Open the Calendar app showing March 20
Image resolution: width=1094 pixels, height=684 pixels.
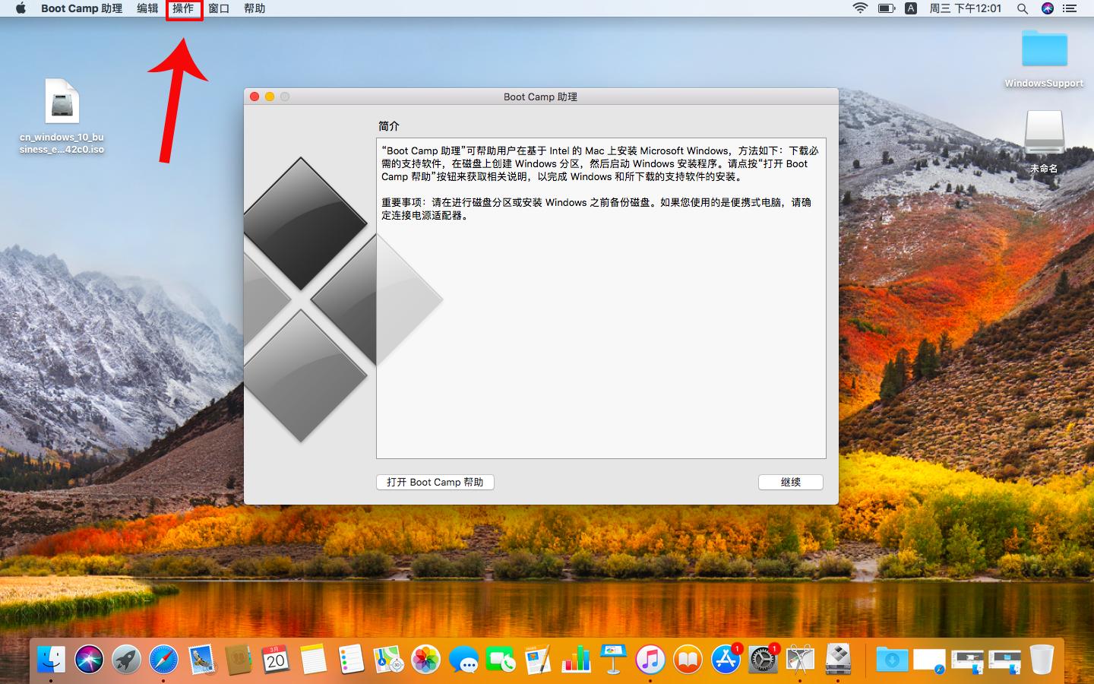273,660
